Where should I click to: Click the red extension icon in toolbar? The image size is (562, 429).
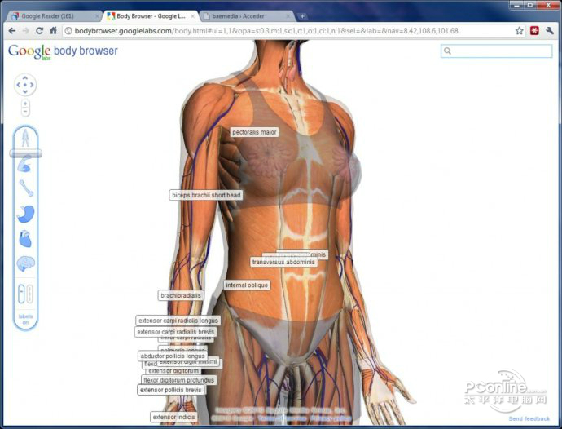[534, 31]
